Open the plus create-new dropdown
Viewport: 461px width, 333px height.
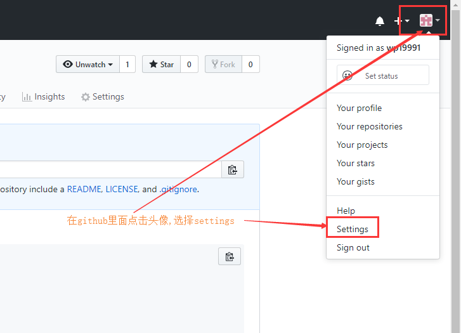(401, 20)
